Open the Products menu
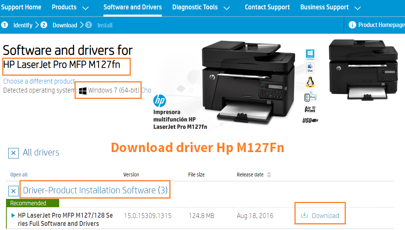 64,7
